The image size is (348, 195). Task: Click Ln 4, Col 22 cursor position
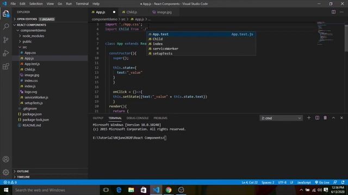tap(250, 183)
